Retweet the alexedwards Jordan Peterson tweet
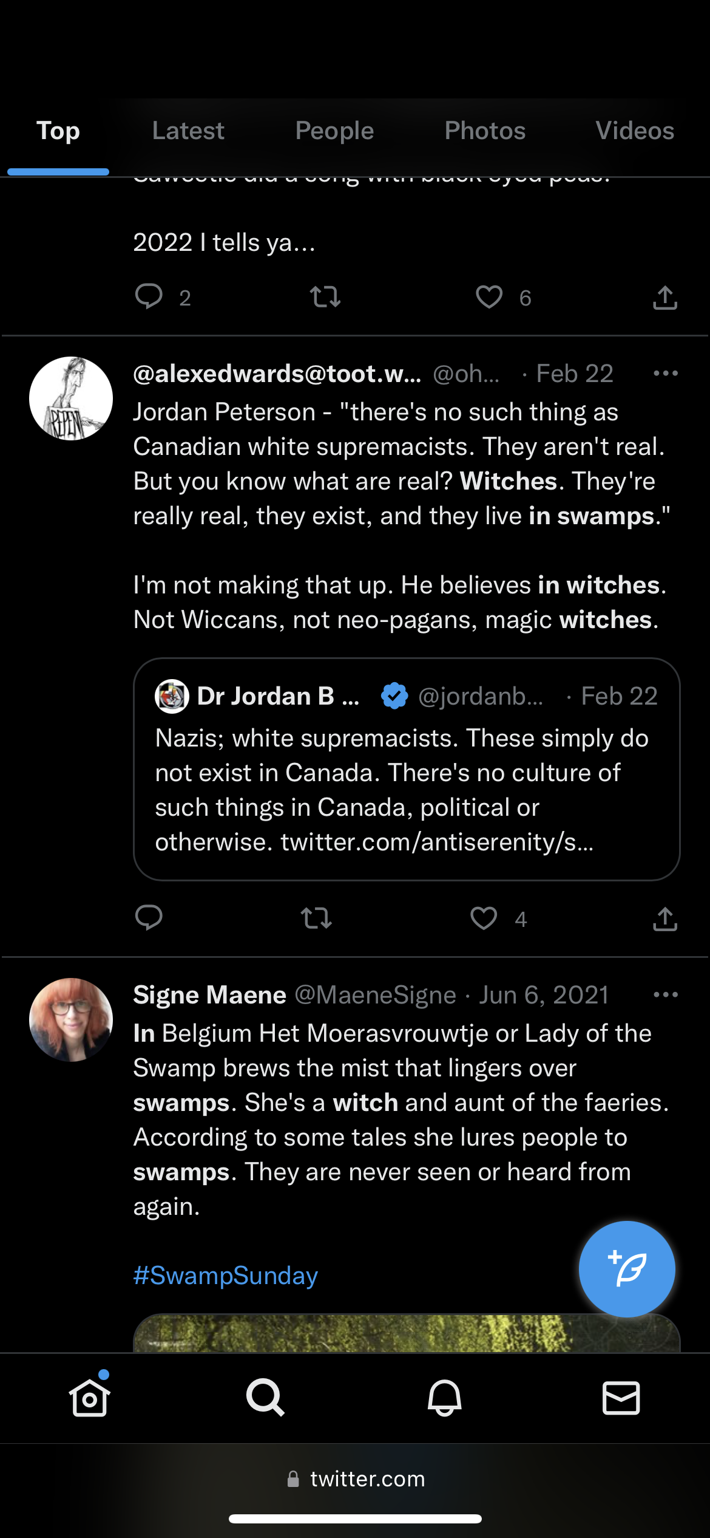 (x=316, y=918)
